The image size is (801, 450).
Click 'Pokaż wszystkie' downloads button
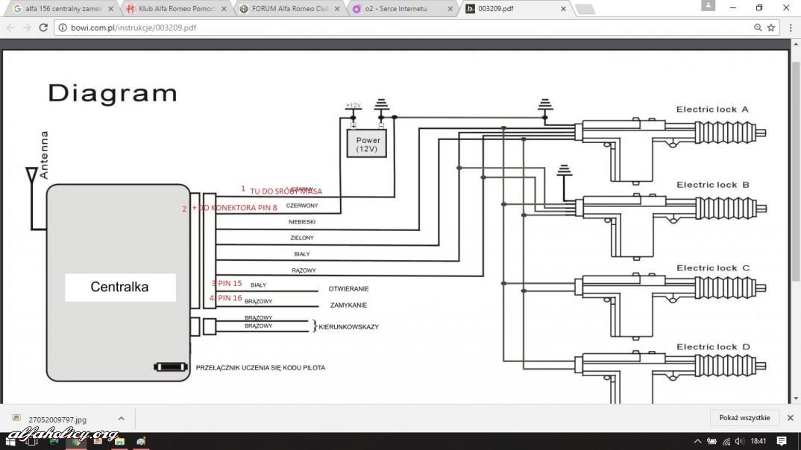tap(744, 418)
